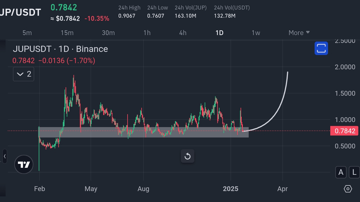Enable logarithmic scale with the L button
Screen dimensions: 360x202
pos(354,172)
